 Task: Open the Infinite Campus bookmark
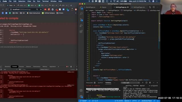click(x=48, y=13)
